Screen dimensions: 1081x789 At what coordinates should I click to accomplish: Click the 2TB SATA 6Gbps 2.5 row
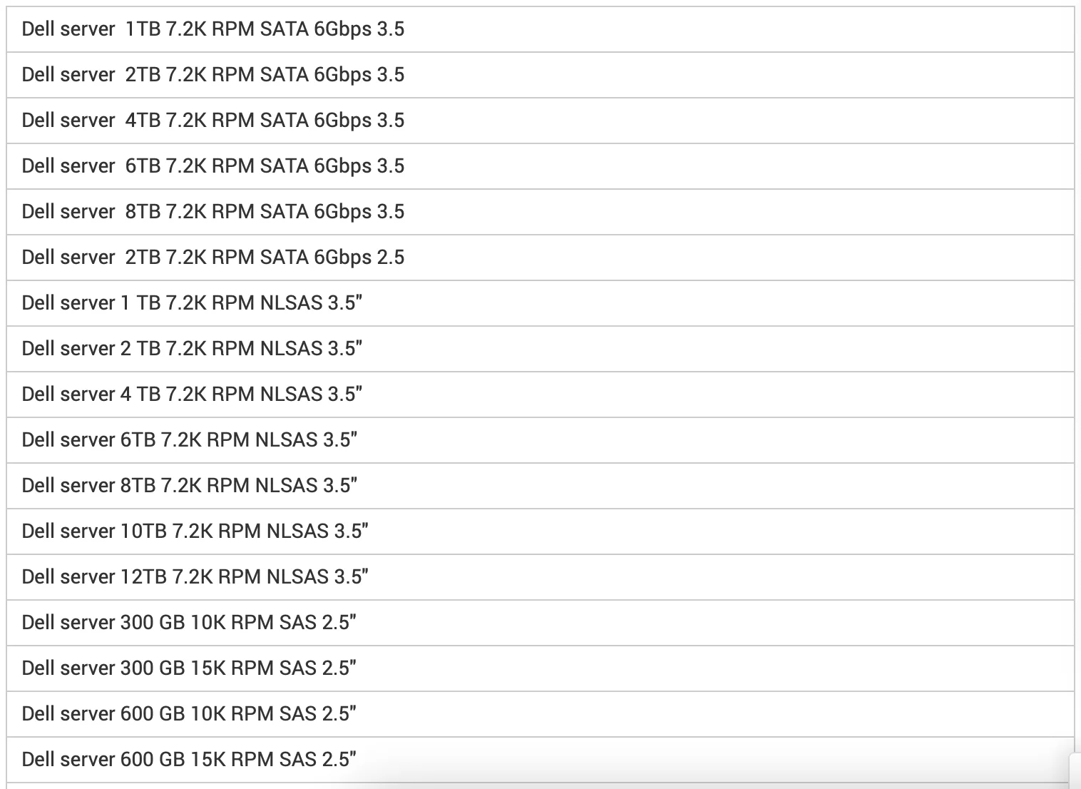click(212, 258)
